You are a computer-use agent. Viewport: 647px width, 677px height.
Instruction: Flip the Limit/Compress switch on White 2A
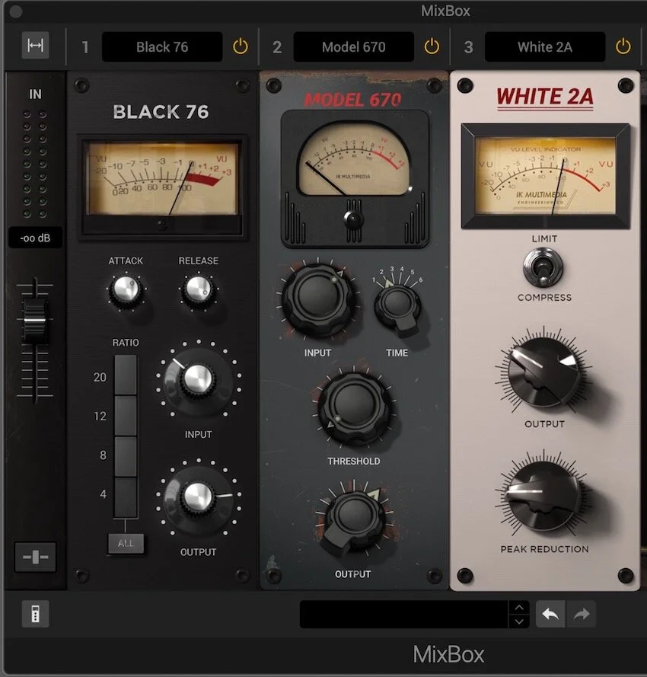[543, 268]
